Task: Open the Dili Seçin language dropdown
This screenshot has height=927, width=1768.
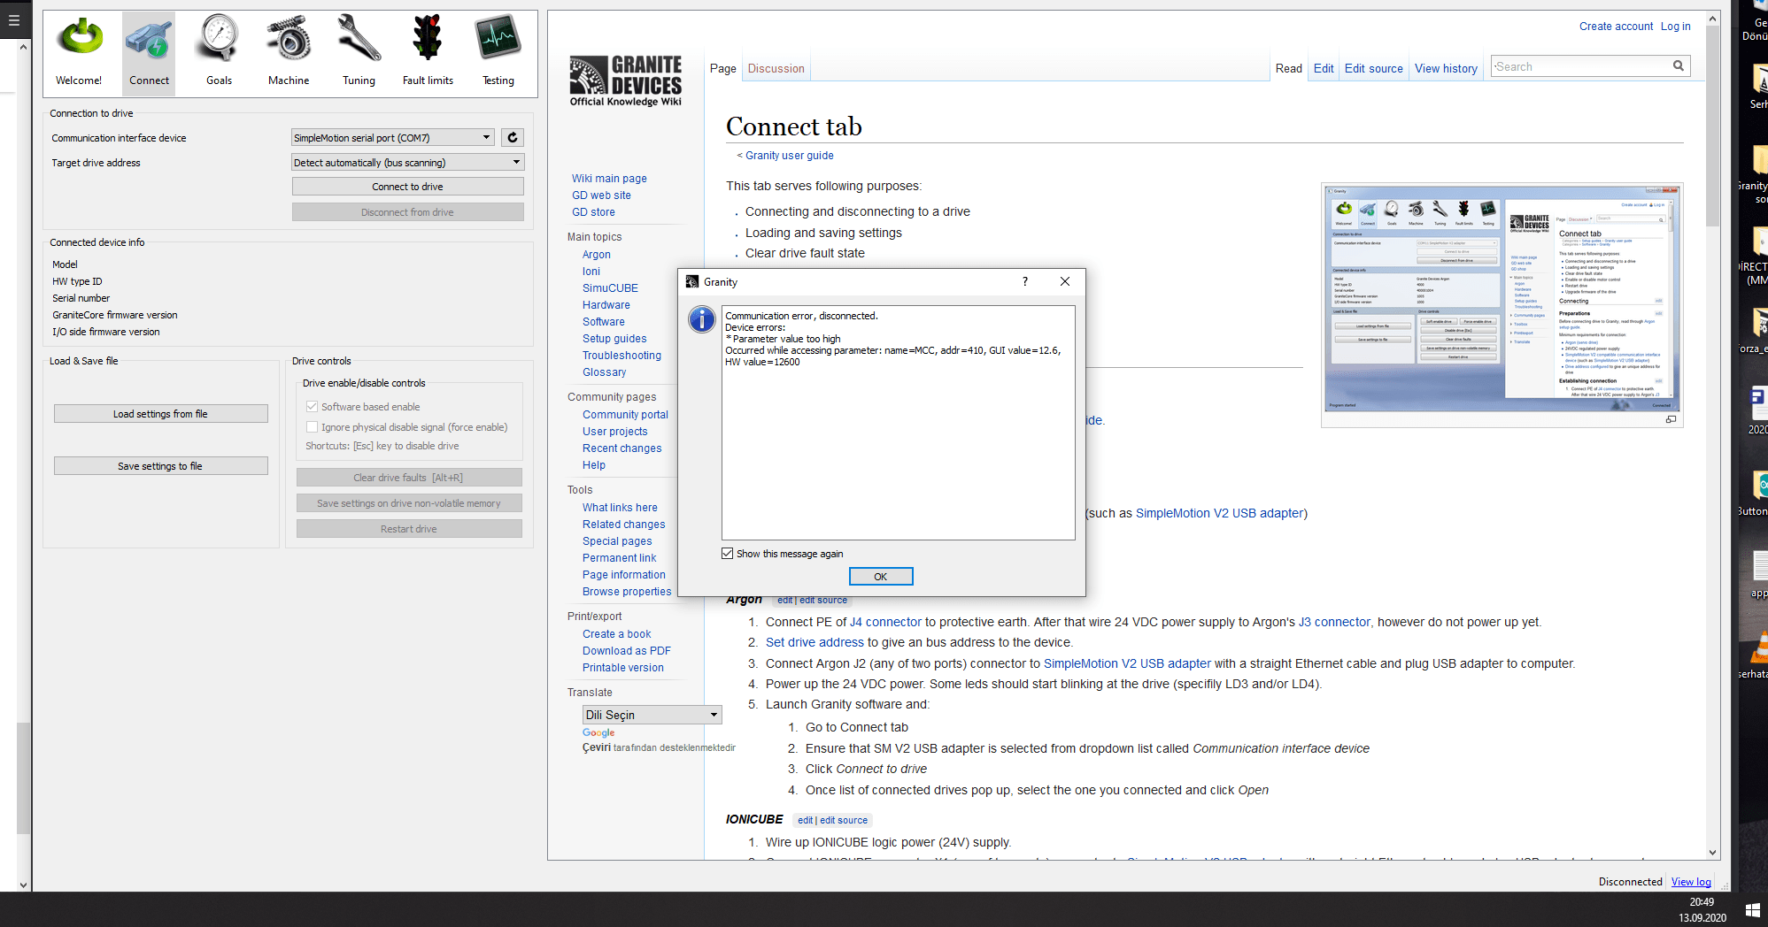Action: pyautogui.click(x=652, y=715)
